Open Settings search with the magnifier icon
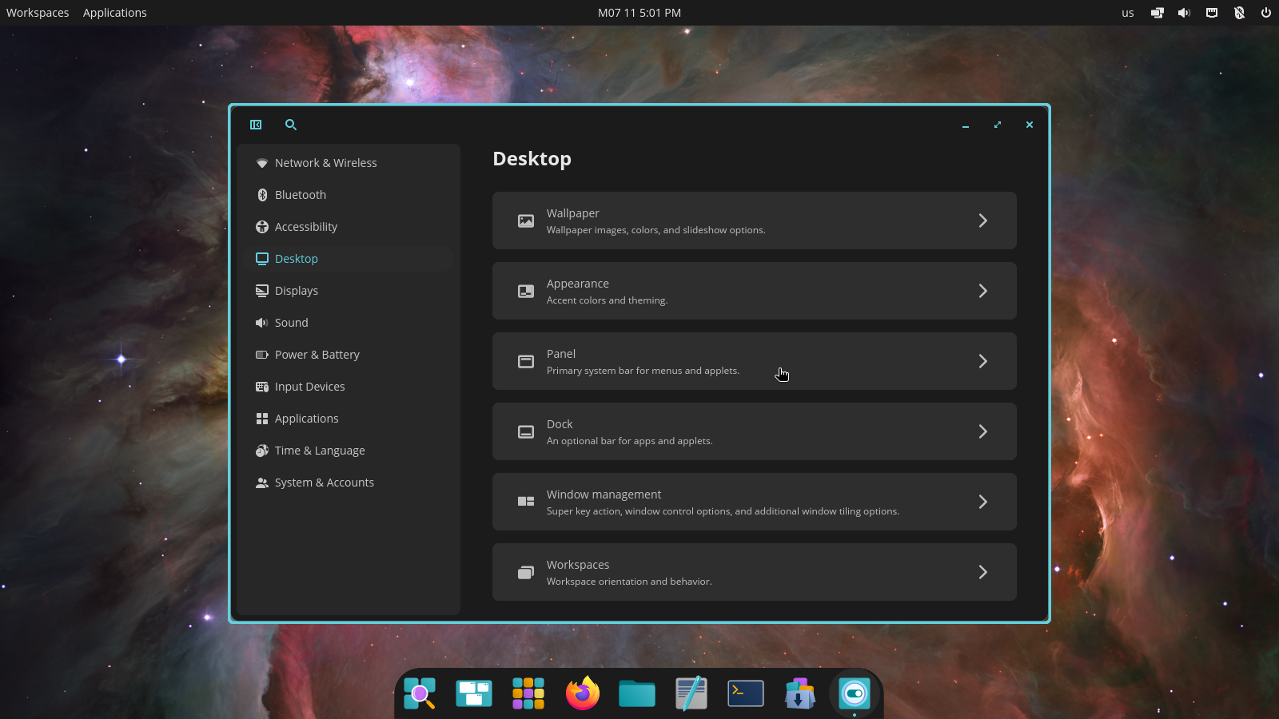This screenshot has height=719, width=1279. (290, 125)
